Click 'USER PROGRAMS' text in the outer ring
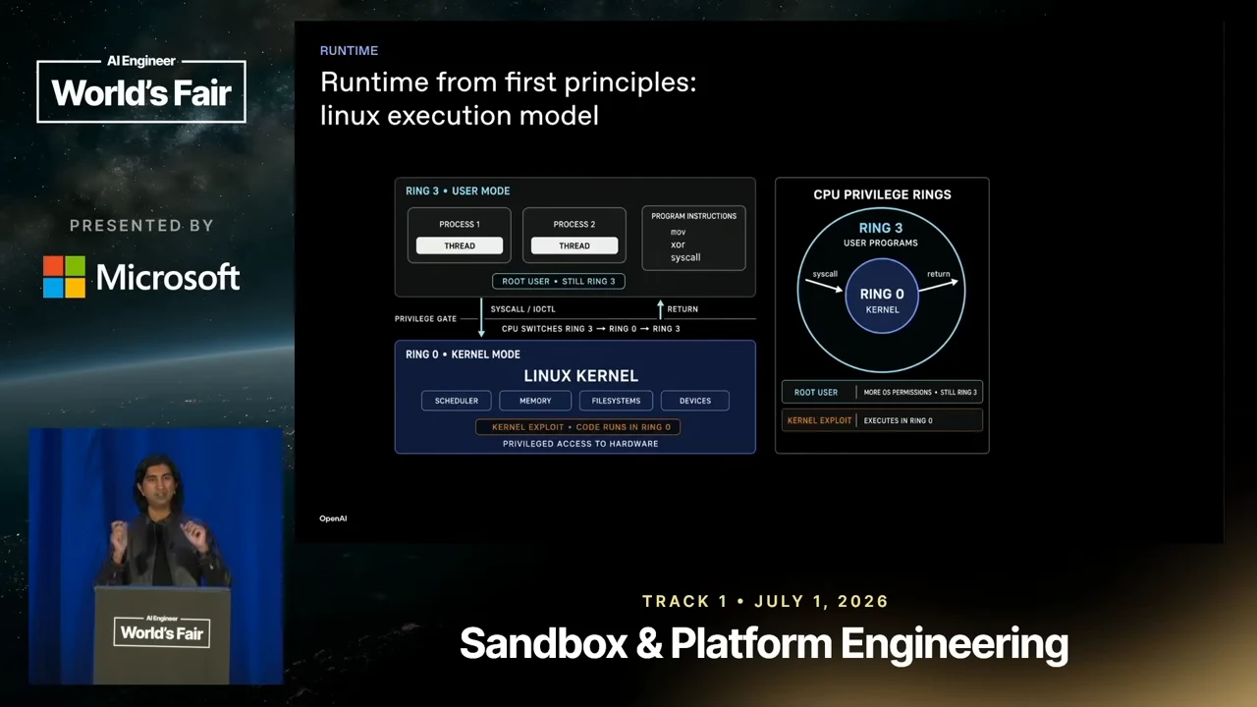The height and width of the screenshot is (707, 1257). [881, 243]
